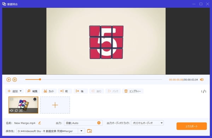Click the バック move back button
The width and height of the screenshot is (212, 138).
113,91
